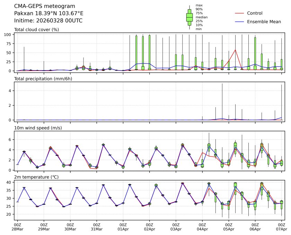Click the red Control cloud cover peak
The height and width of the screenshot is (235, 291).
coord(236,50)
